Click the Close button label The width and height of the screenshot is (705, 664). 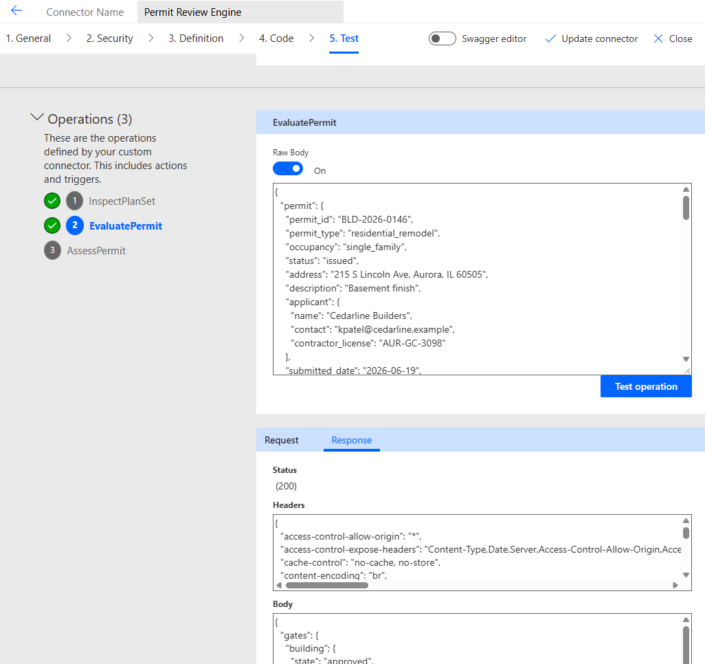click(680, 38)
